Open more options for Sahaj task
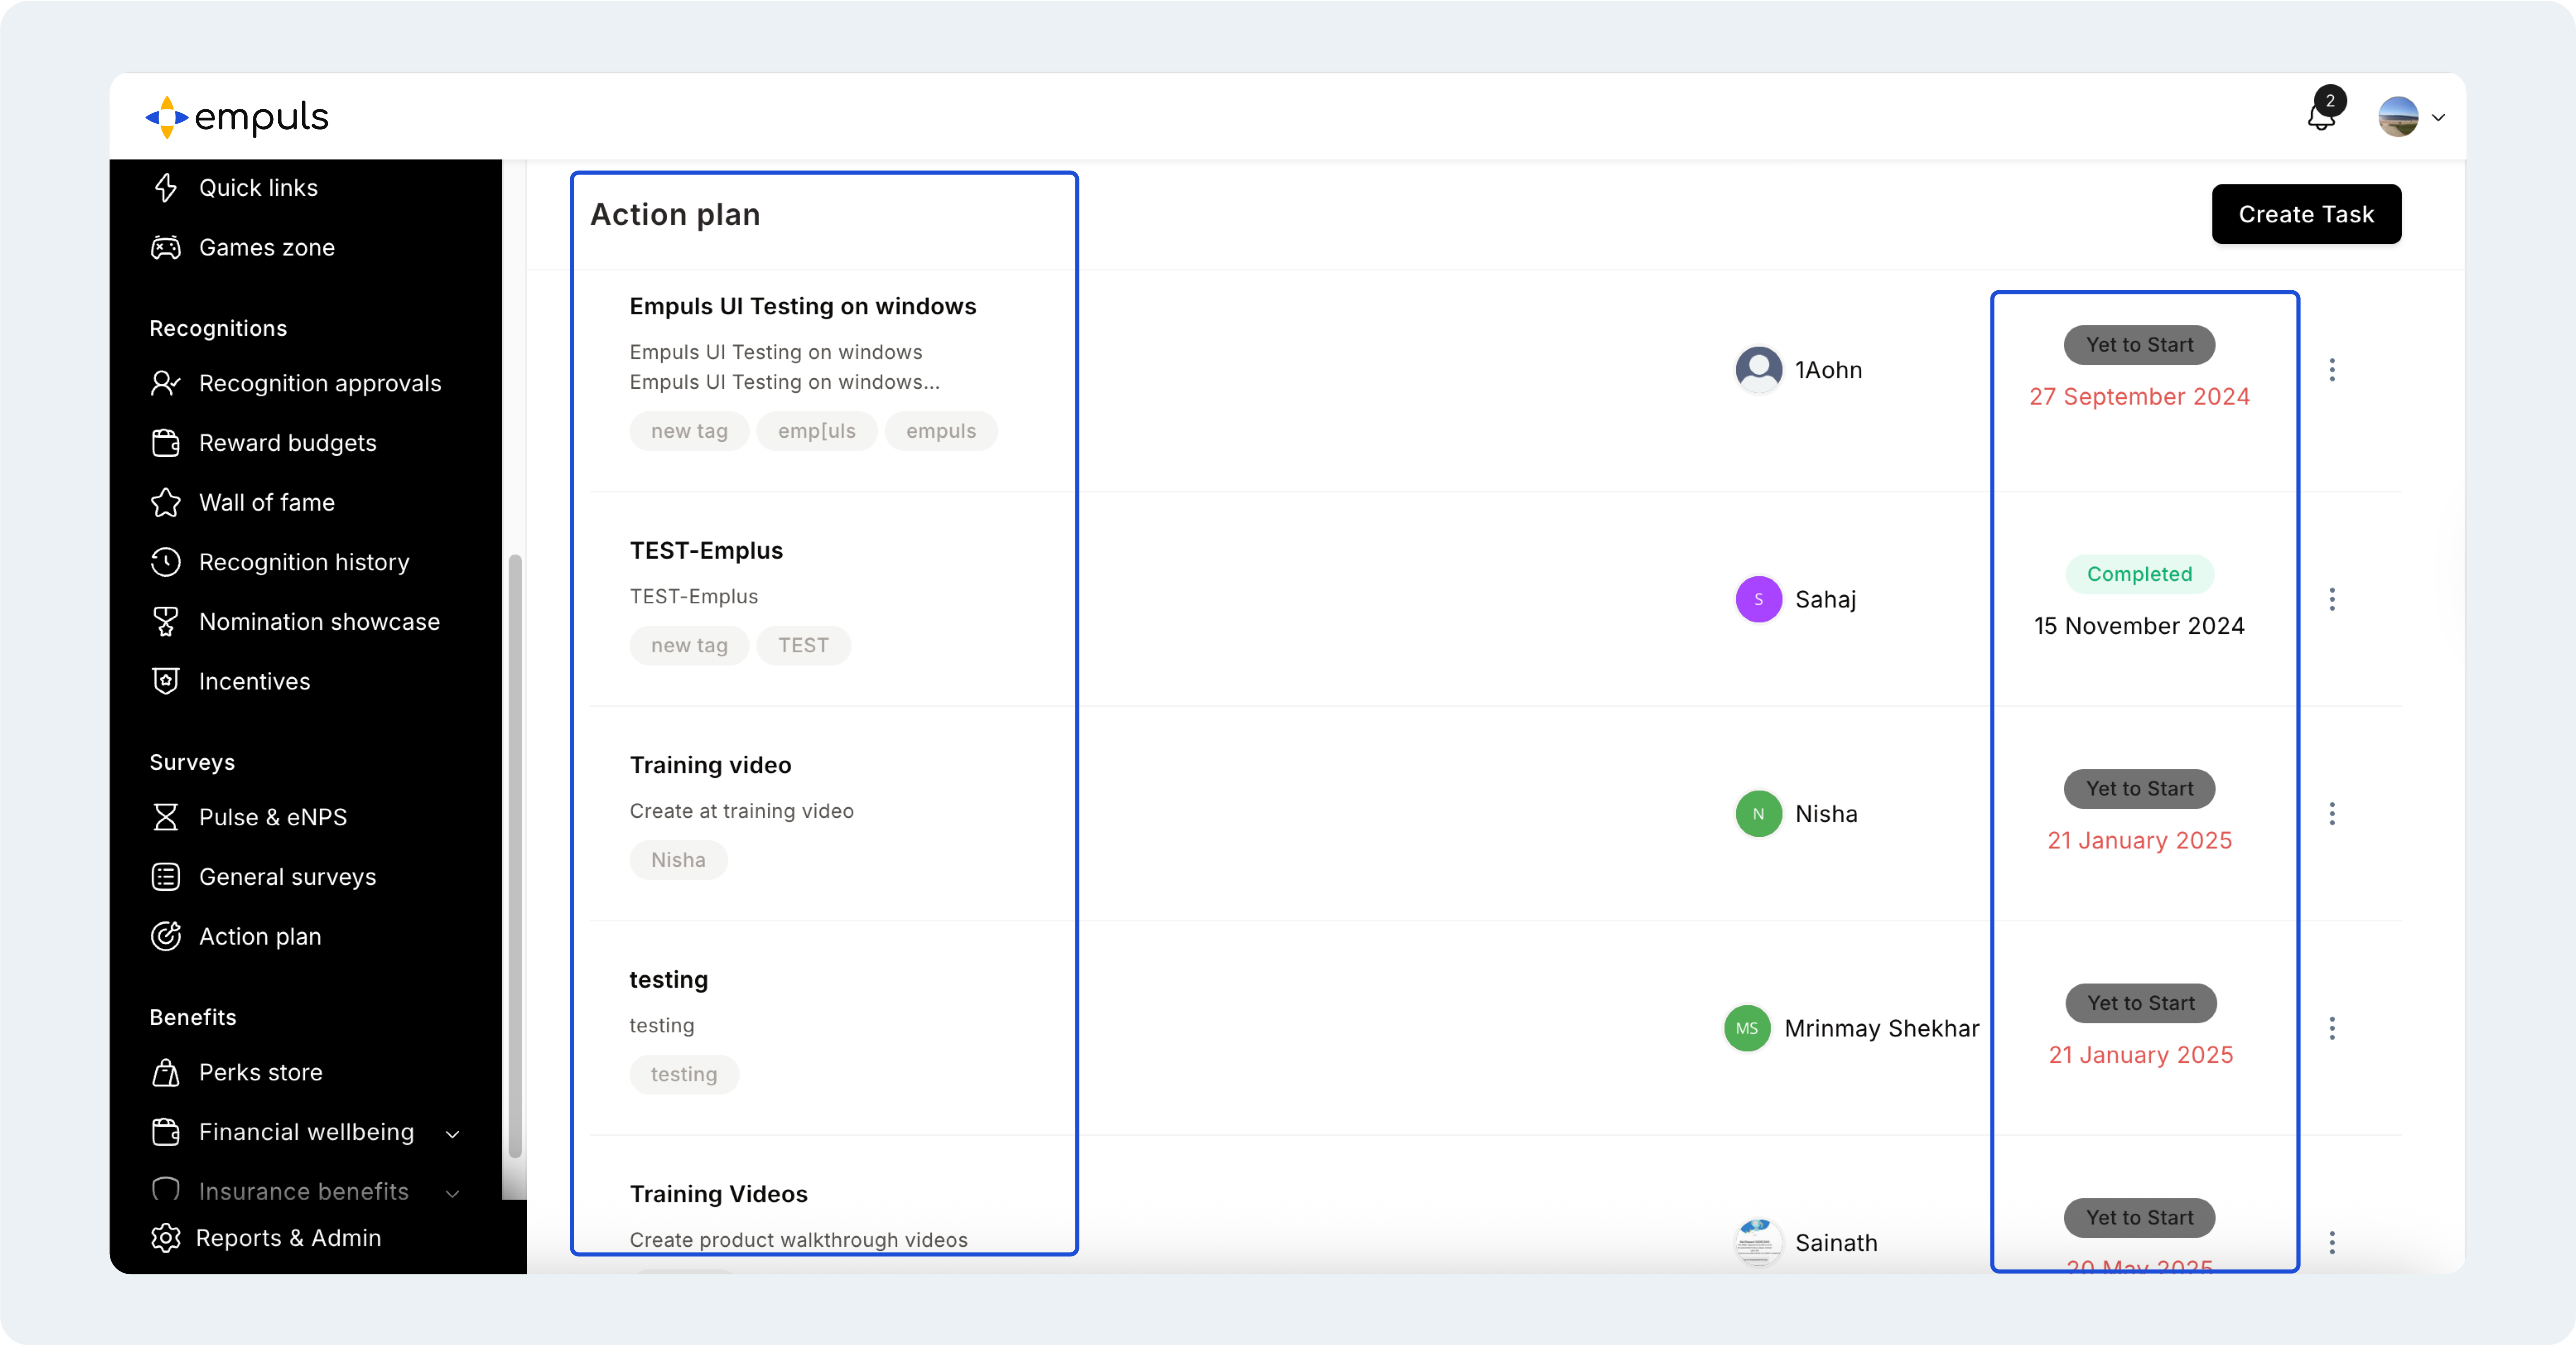 2332,599
